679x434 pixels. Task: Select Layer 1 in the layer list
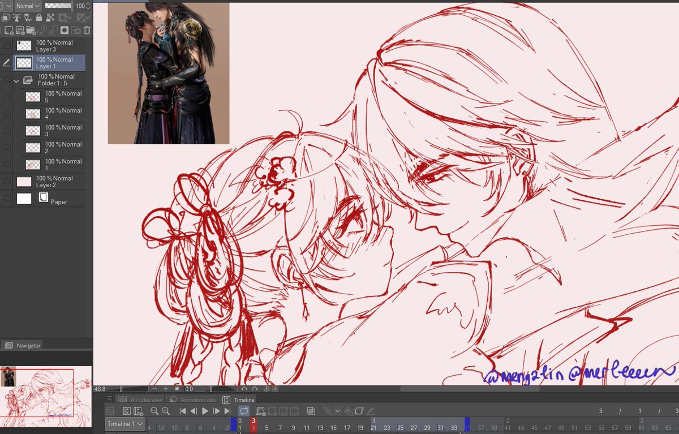[x=48, y=63]
